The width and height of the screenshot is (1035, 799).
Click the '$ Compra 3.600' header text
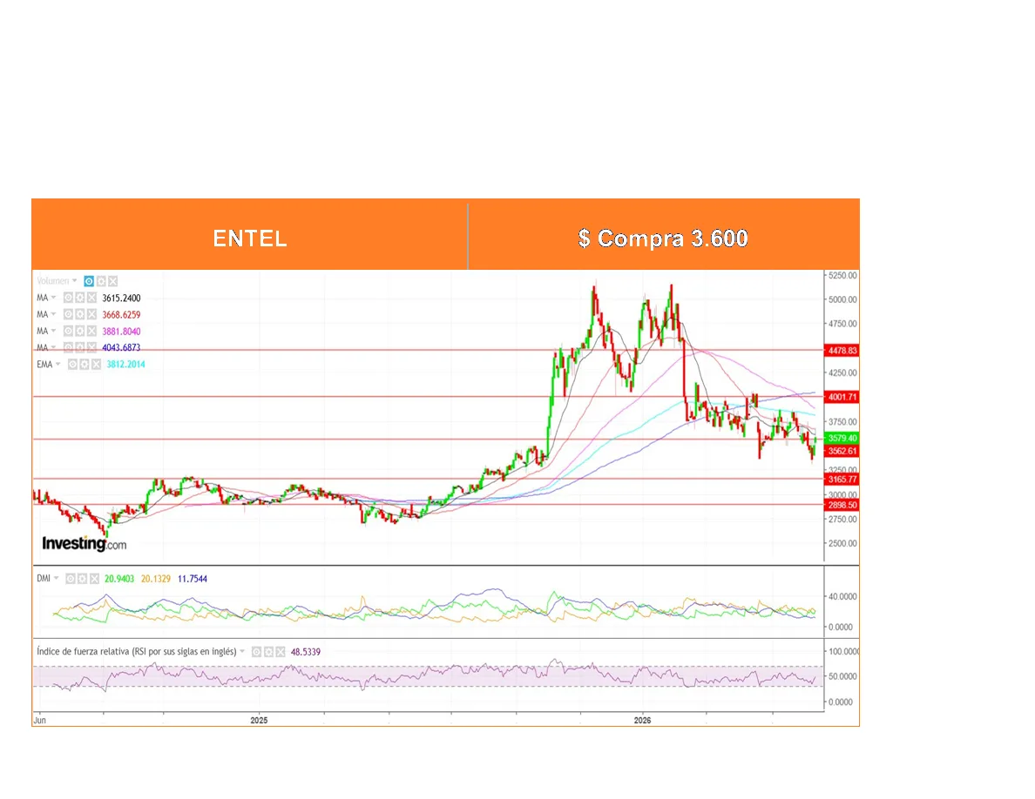(x=663, y=238)
